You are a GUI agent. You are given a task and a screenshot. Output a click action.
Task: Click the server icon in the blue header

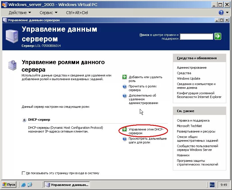tap(12, 36)
